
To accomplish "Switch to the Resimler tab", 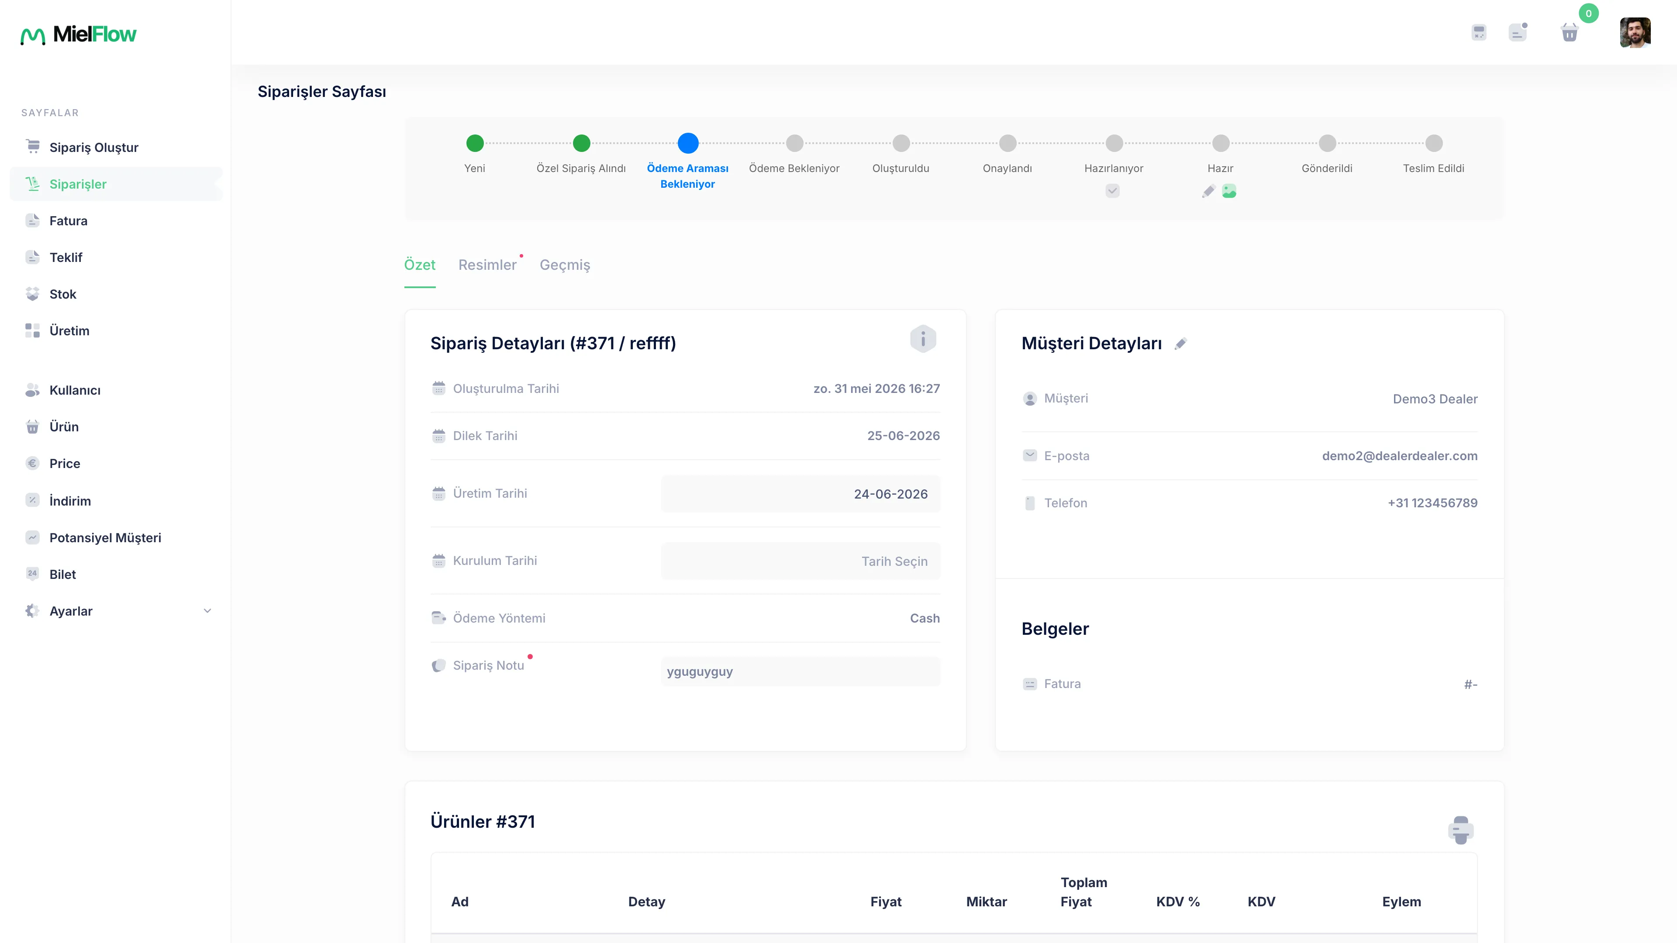I will click(x=487, y=265).
